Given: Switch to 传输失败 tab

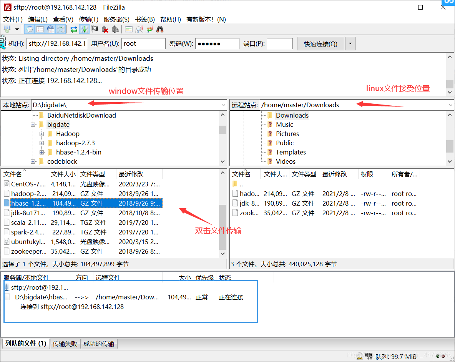Looking at the screenshot, I should [65, 344].
